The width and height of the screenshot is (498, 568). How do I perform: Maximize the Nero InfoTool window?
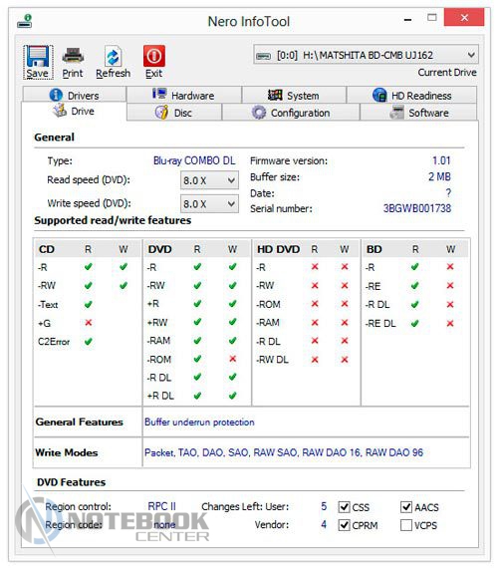[x=431, y=17]
